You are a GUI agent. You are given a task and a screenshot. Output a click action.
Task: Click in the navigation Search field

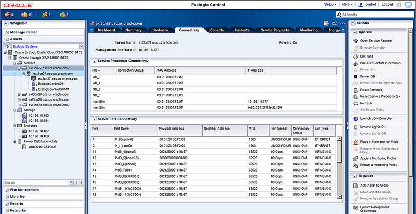[35, 183]
